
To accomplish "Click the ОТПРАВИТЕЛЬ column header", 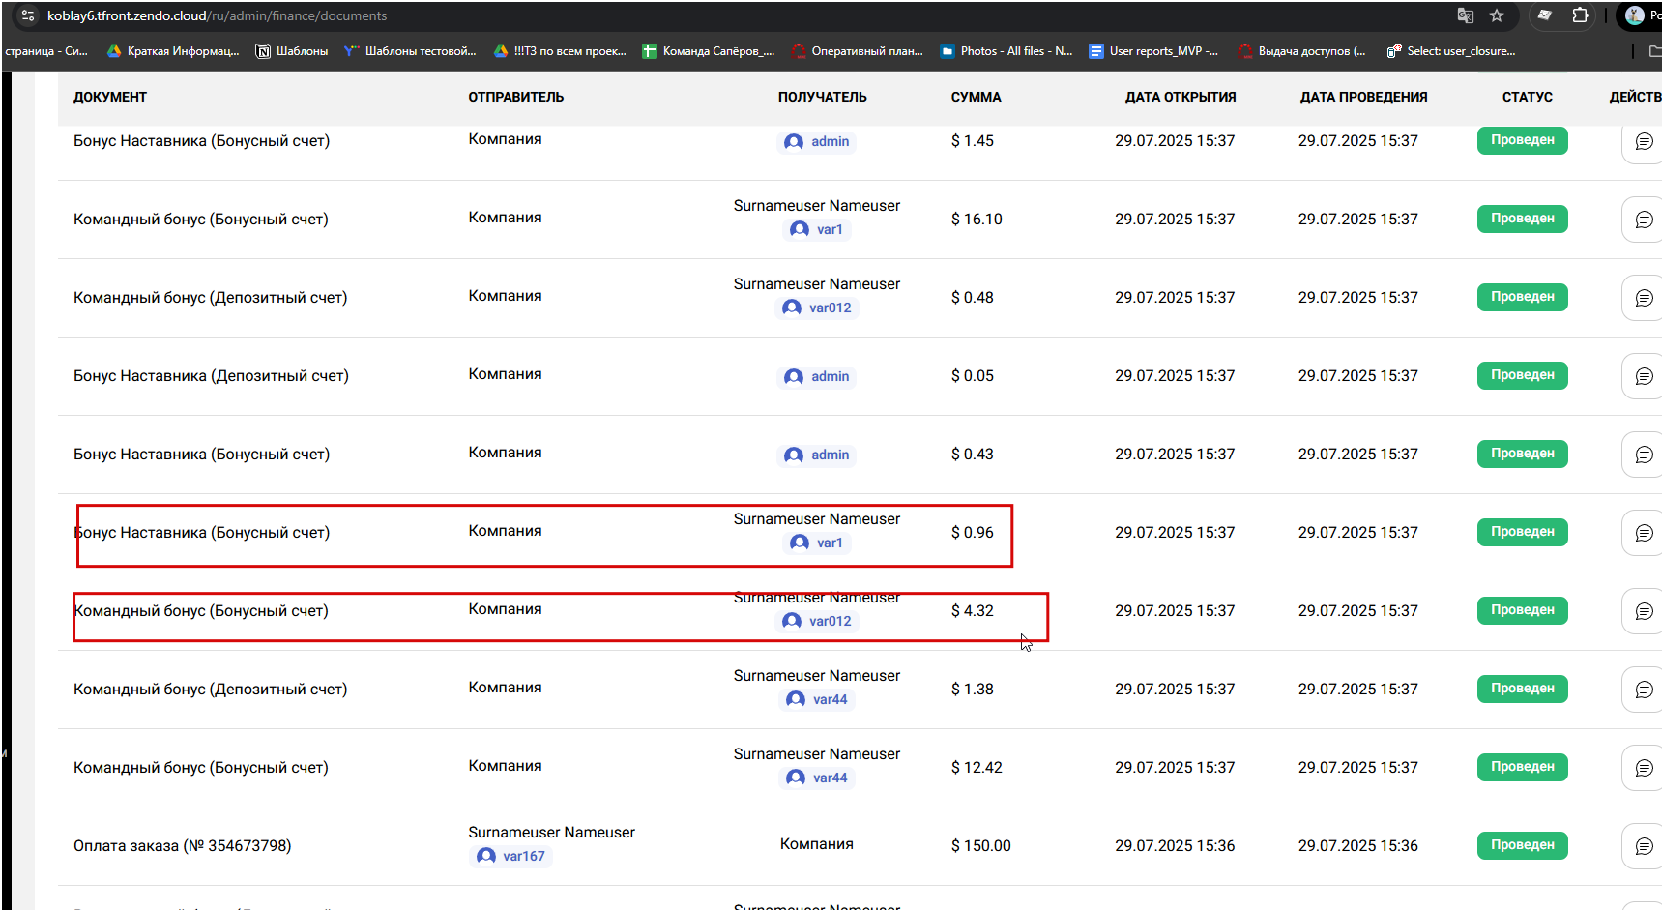I will (516, 97).
